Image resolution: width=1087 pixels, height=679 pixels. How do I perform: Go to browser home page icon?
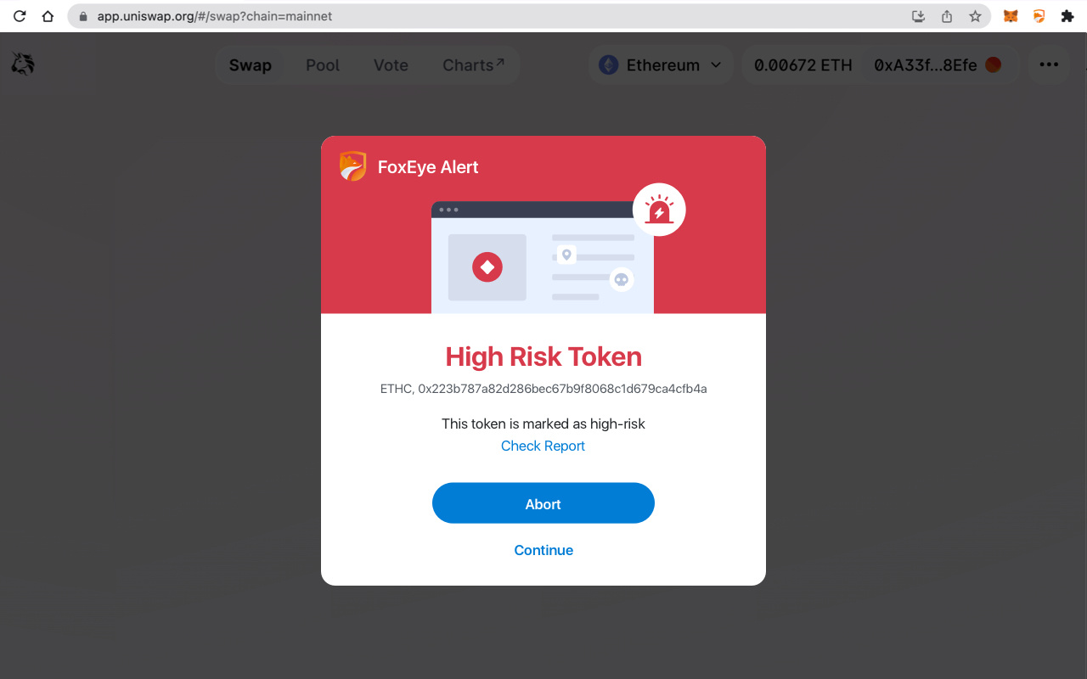pyautogui.click(x=48, y=16)
